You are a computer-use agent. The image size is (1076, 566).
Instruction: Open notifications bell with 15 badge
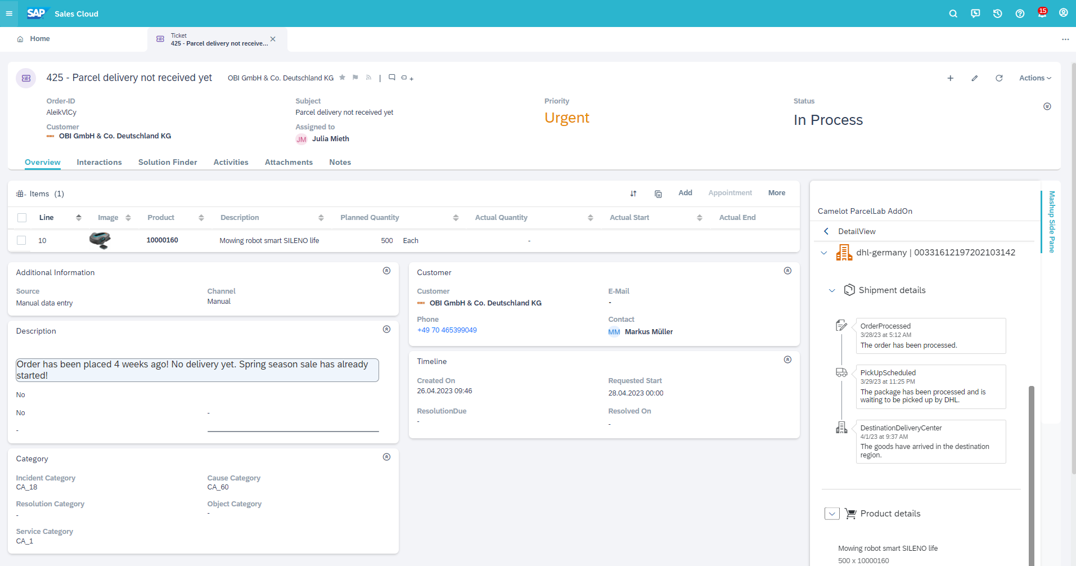click(1042, 13)
